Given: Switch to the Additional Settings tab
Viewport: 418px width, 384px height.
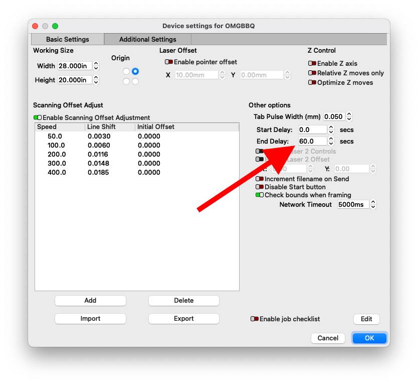Looking at the screenshot, I should click(x=147, y=39).
